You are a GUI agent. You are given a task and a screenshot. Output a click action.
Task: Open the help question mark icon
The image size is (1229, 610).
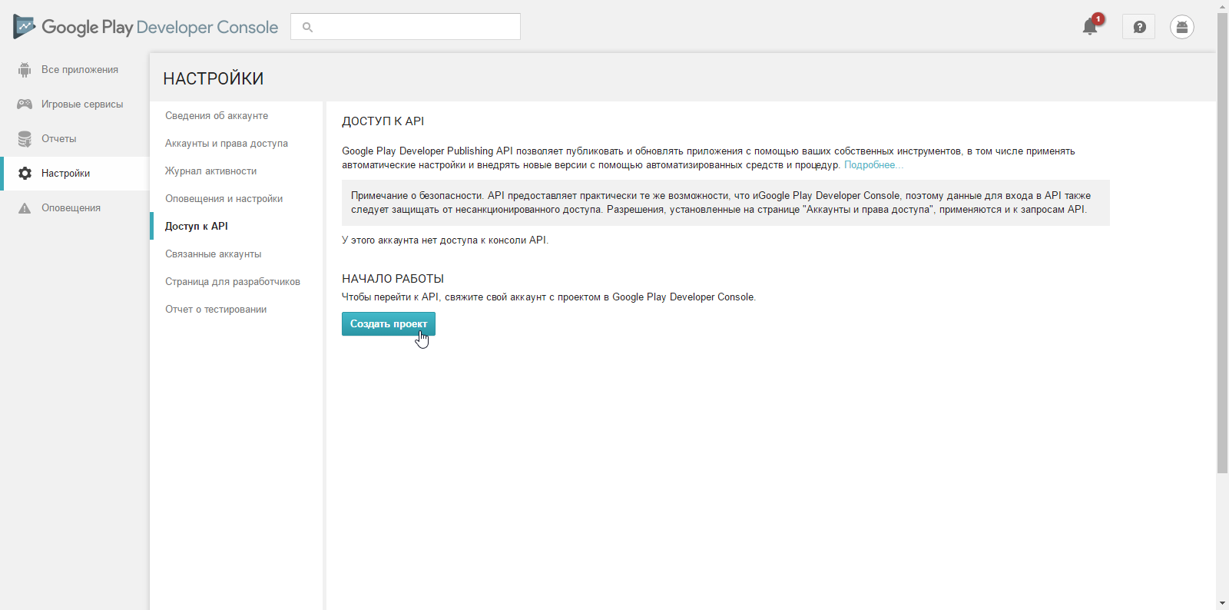point(1139,27)
